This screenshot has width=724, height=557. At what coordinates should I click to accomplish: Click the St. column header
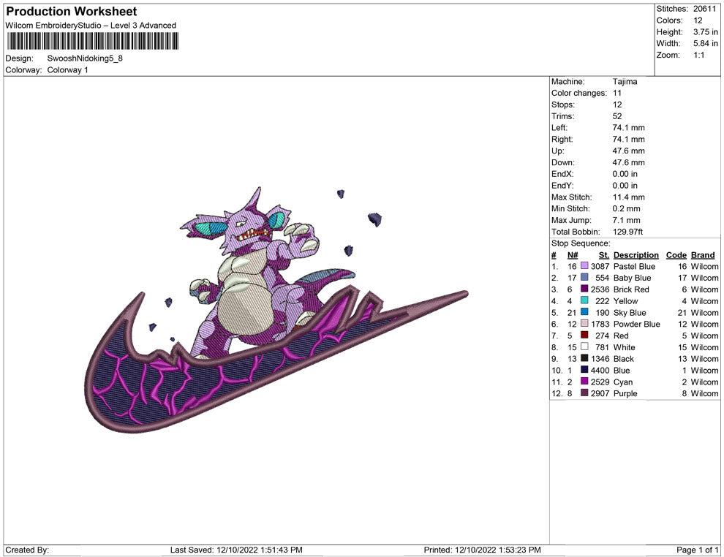click(603, 255)
